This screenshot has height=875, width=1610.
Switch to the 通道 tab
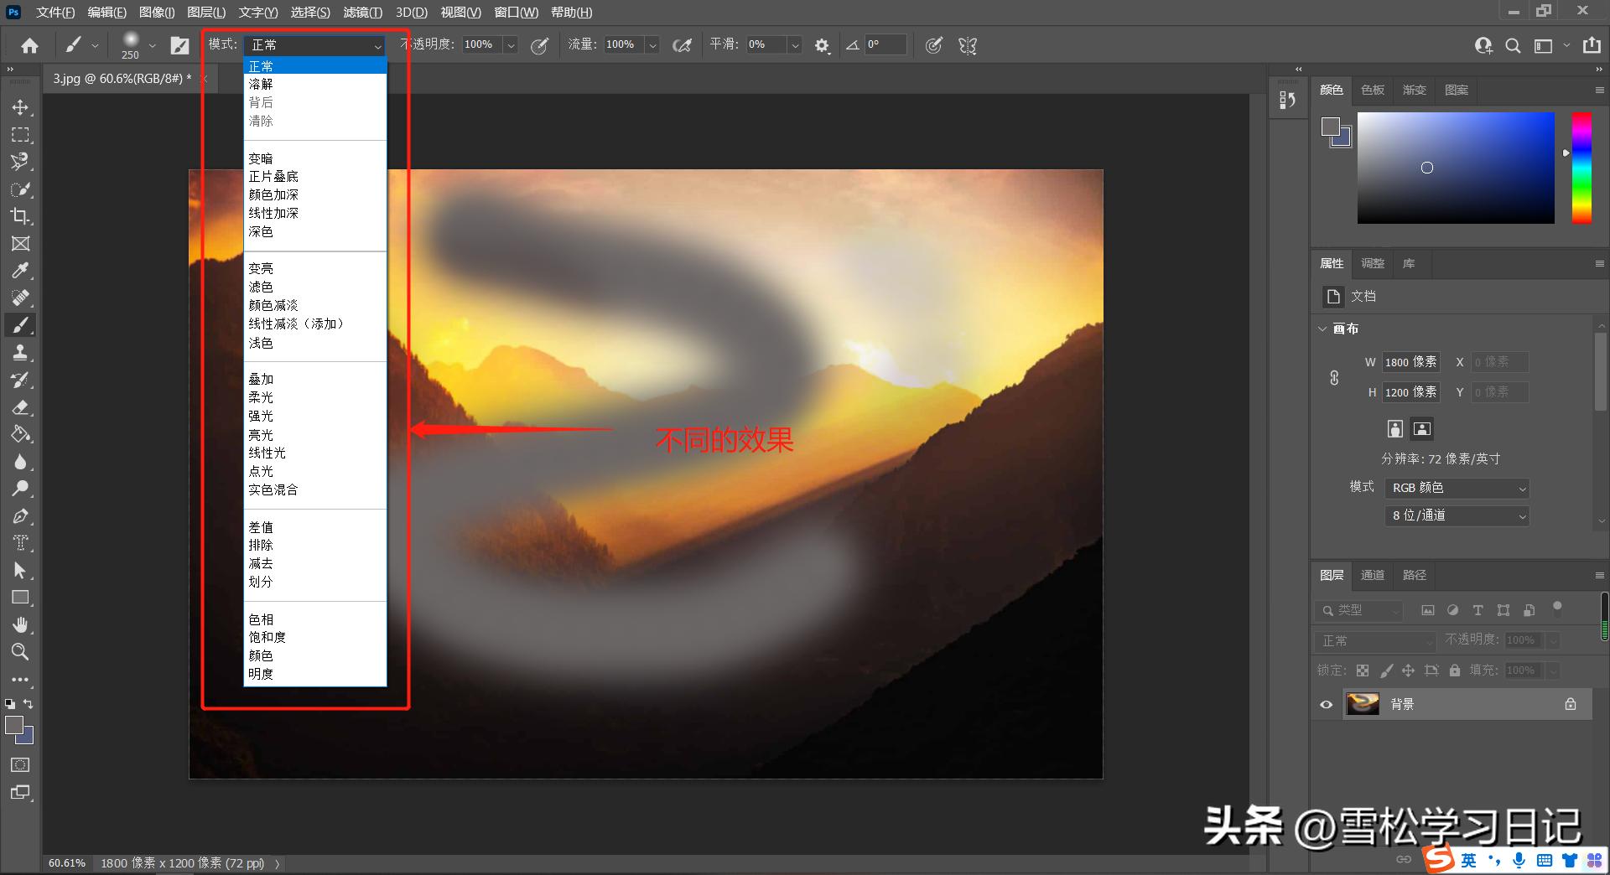click(1372, 575)
